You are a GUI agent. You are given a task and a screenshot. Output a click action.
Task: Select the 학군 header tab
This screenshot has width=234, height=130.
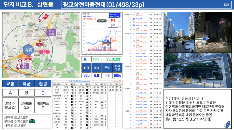click(x=27, y=84)
